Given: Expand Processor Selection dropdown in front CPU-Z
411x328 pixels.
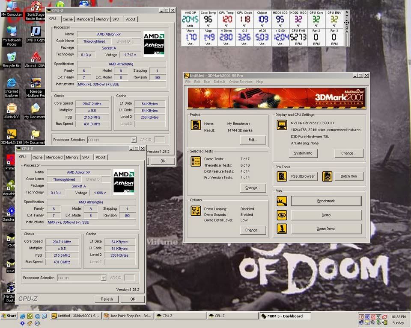Looking at the screenshot, I should point(104,278).
